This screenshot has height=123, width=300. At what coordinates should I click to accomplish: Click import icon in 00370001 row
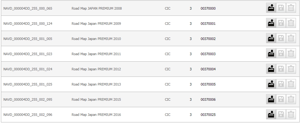click(x=271, y=23)
